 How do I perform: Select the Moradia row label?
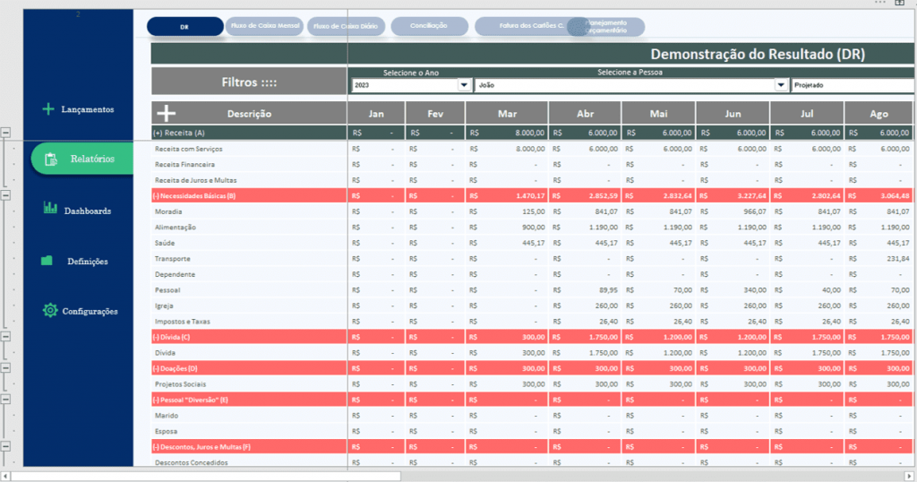coord(168,211)
